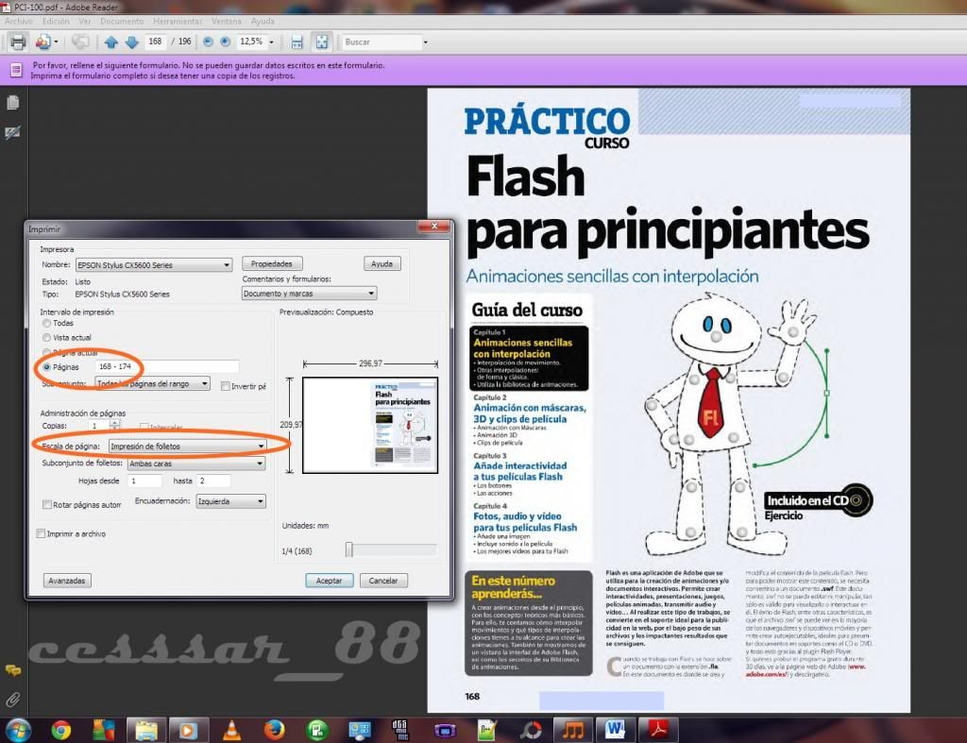
Task: Select the Vista actual radio button
Action: pyautogui.click(x=47, y=337)
